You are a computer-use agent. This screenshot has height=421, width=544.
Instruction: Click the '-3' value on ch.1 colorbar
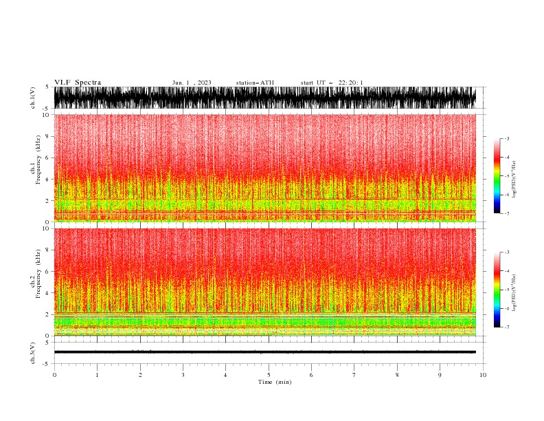click(506, 138)
